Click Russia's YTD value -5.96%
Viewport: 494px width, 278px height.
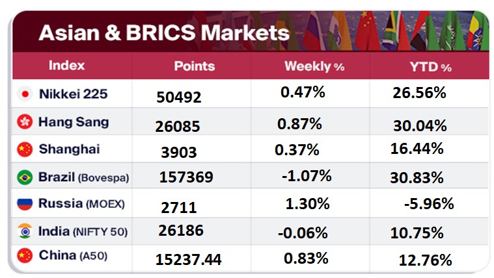pos(428,204)
